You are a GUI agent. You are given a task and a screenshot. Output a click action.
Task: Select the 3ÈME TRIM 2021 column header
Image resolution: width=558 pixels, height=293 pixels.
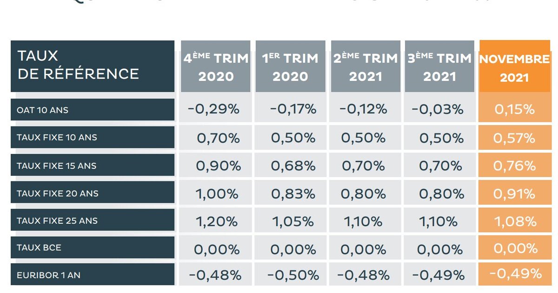pyautogui.click(x=439, y=66)
